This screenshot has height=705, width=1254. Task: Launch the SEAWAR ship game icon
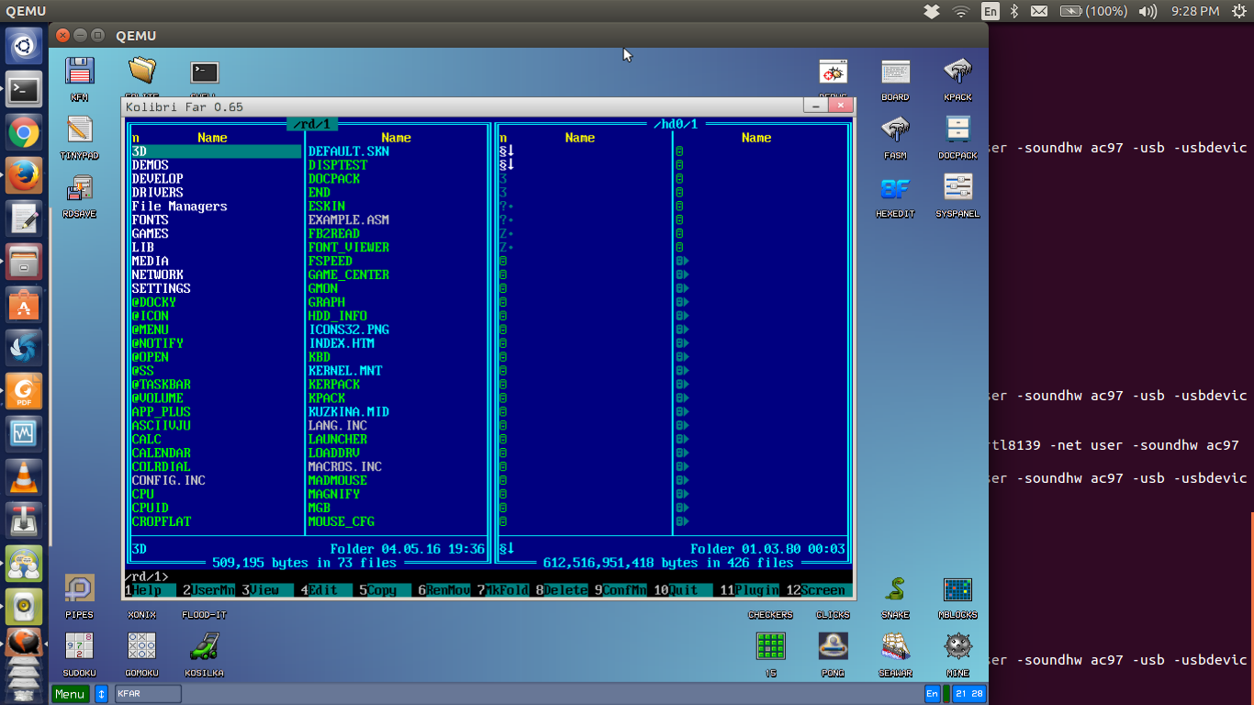coord(895,646)
